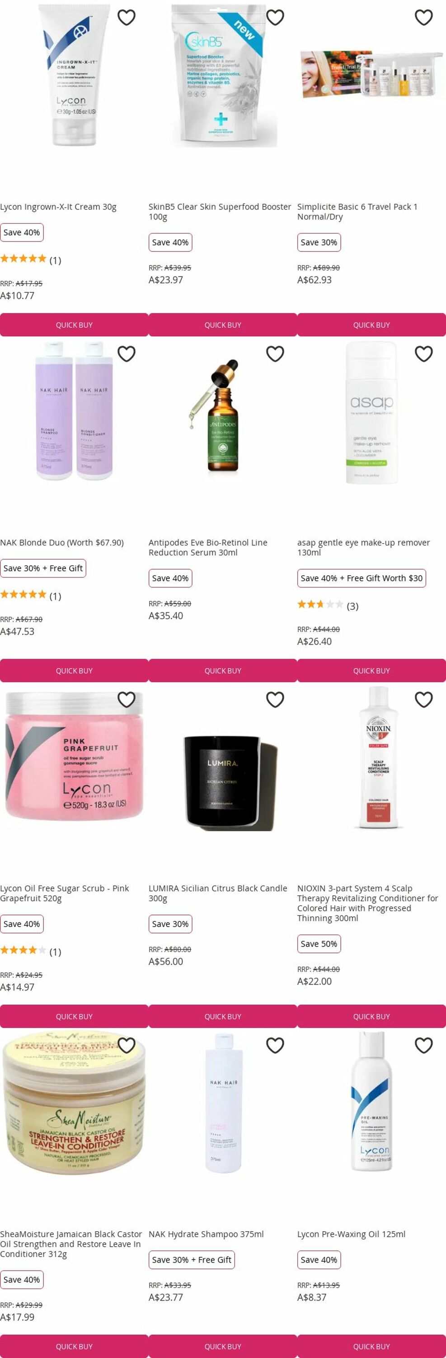Image resolution: width=446 pixels, height=1358 pixels.
Task: Wishlist the asap eye make-up remover
Action: point(424,353)
